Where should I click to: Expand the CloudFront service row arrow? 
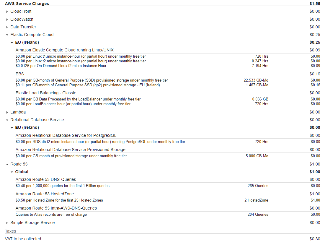[7, 12]
